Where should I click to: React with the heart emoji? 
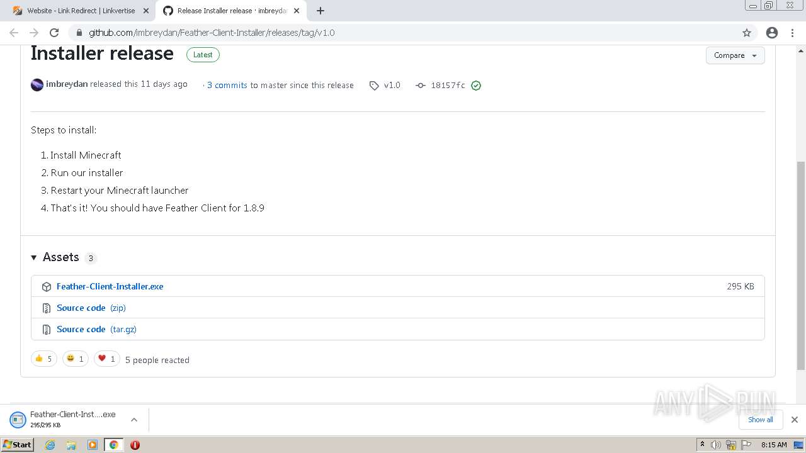[x=106, y=359]
